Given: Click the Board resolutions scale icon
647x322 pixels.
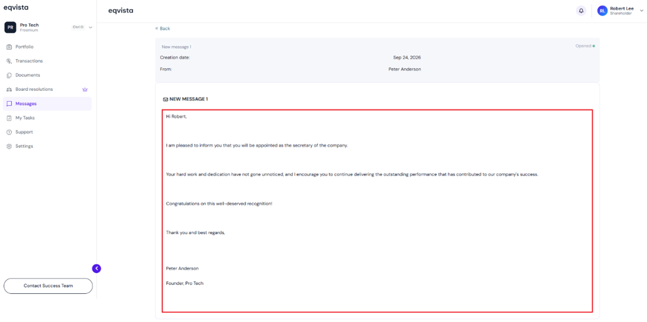Looking at the screenshot, I should point(9,89).
